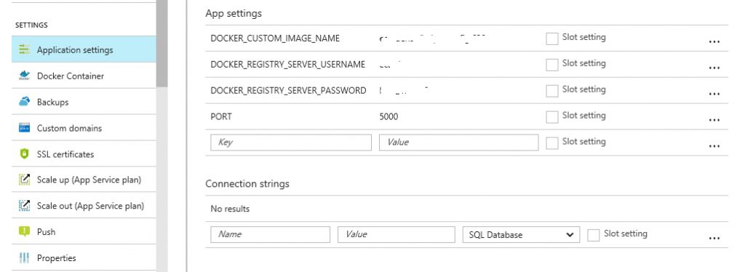Enable Slot setting for PORT

tap(552, 117)
